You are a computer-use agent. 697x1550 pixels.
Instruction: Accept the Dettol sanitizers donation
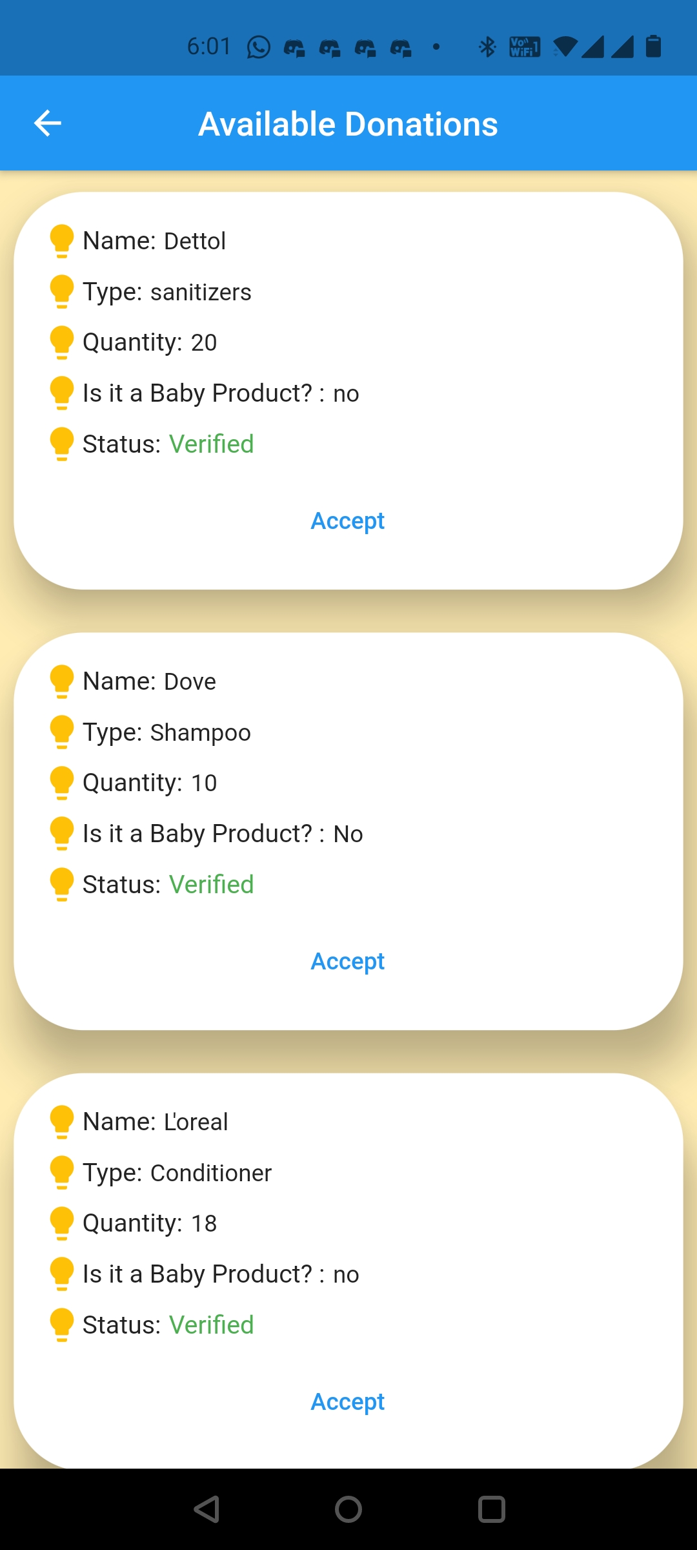[348, 521]
